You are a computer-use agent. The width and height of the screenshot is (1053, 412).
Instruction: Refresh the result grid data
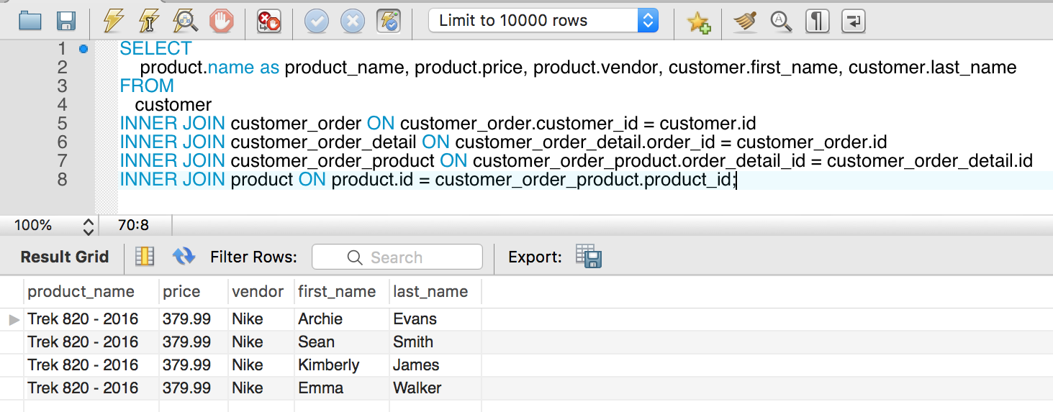[x=184, y=256]
